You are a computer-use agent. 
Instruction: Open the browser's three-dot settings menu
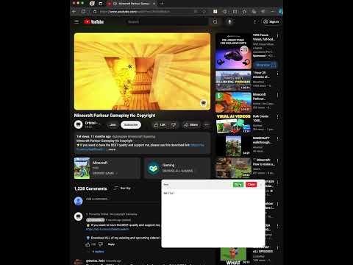tap(272, 12)
